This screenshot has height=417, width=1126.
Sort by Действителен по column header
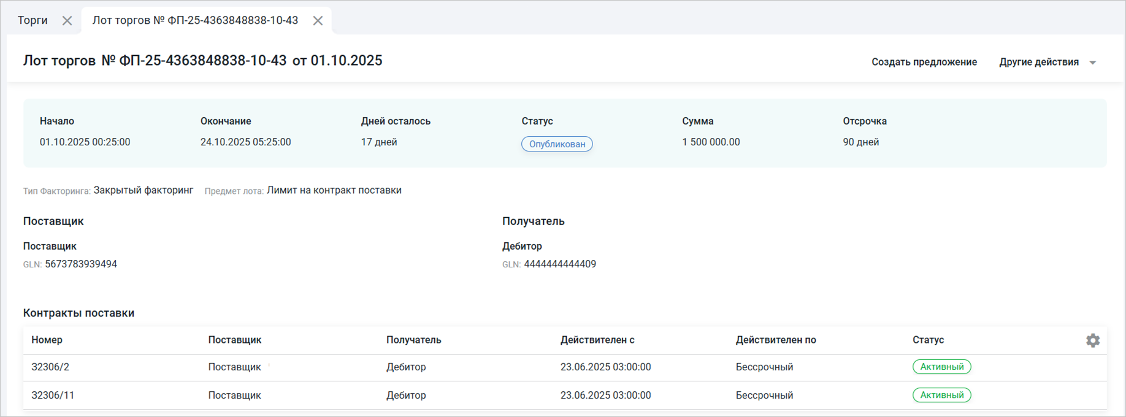775,340
